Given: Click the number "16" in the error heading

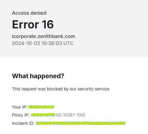Looking at the screenshot, I should coord(48,25).
